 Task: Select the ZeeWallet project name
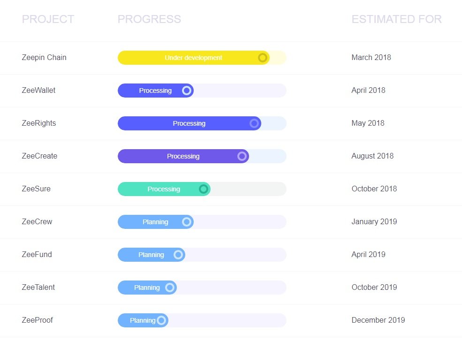[38, 90]
